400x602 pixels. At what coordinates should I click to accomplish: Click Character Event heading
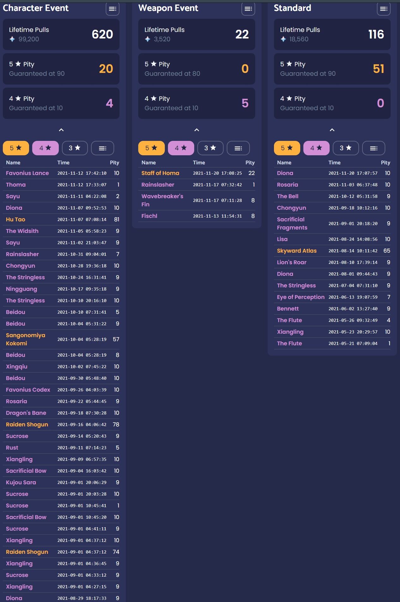coord(35,8)
